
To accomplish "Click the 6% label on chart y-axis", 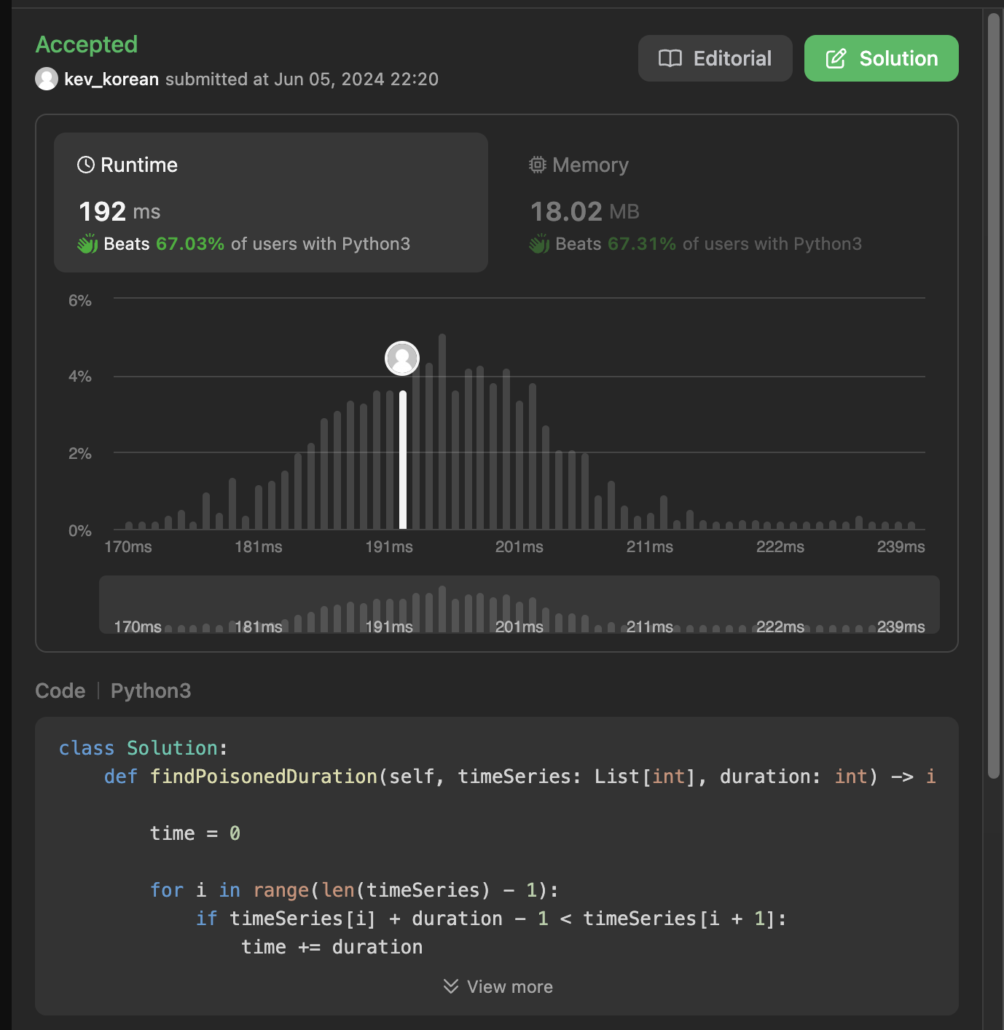I will click(x=80, y=301).
